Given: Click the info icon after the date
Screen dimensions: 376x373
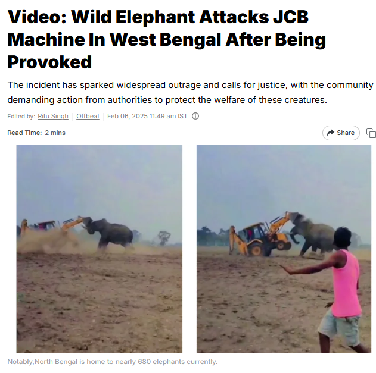Looking at the screenshot, I should [x=195, y=116].
